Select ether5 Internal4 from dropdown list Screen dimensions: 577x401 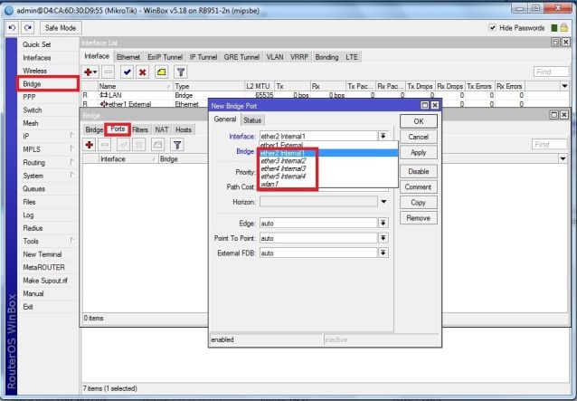(328, 177)
